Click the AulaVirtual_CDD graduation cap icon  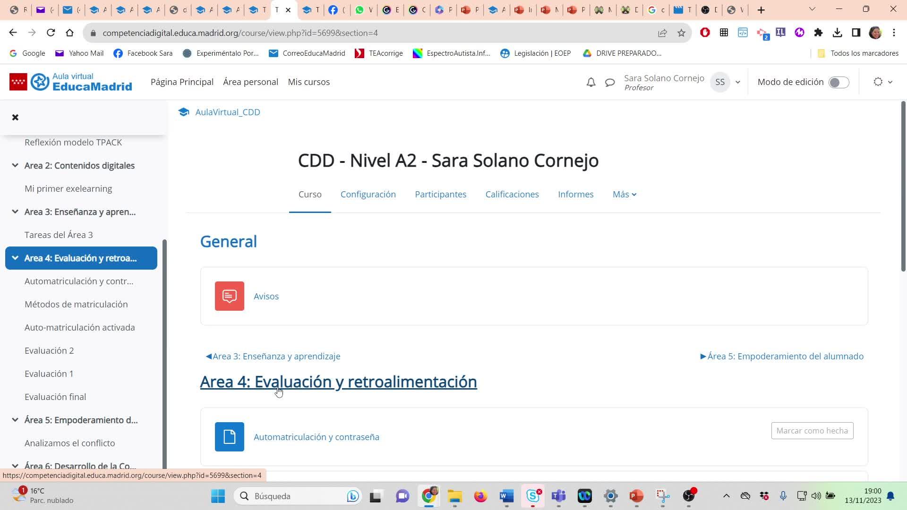pos(183,112)
